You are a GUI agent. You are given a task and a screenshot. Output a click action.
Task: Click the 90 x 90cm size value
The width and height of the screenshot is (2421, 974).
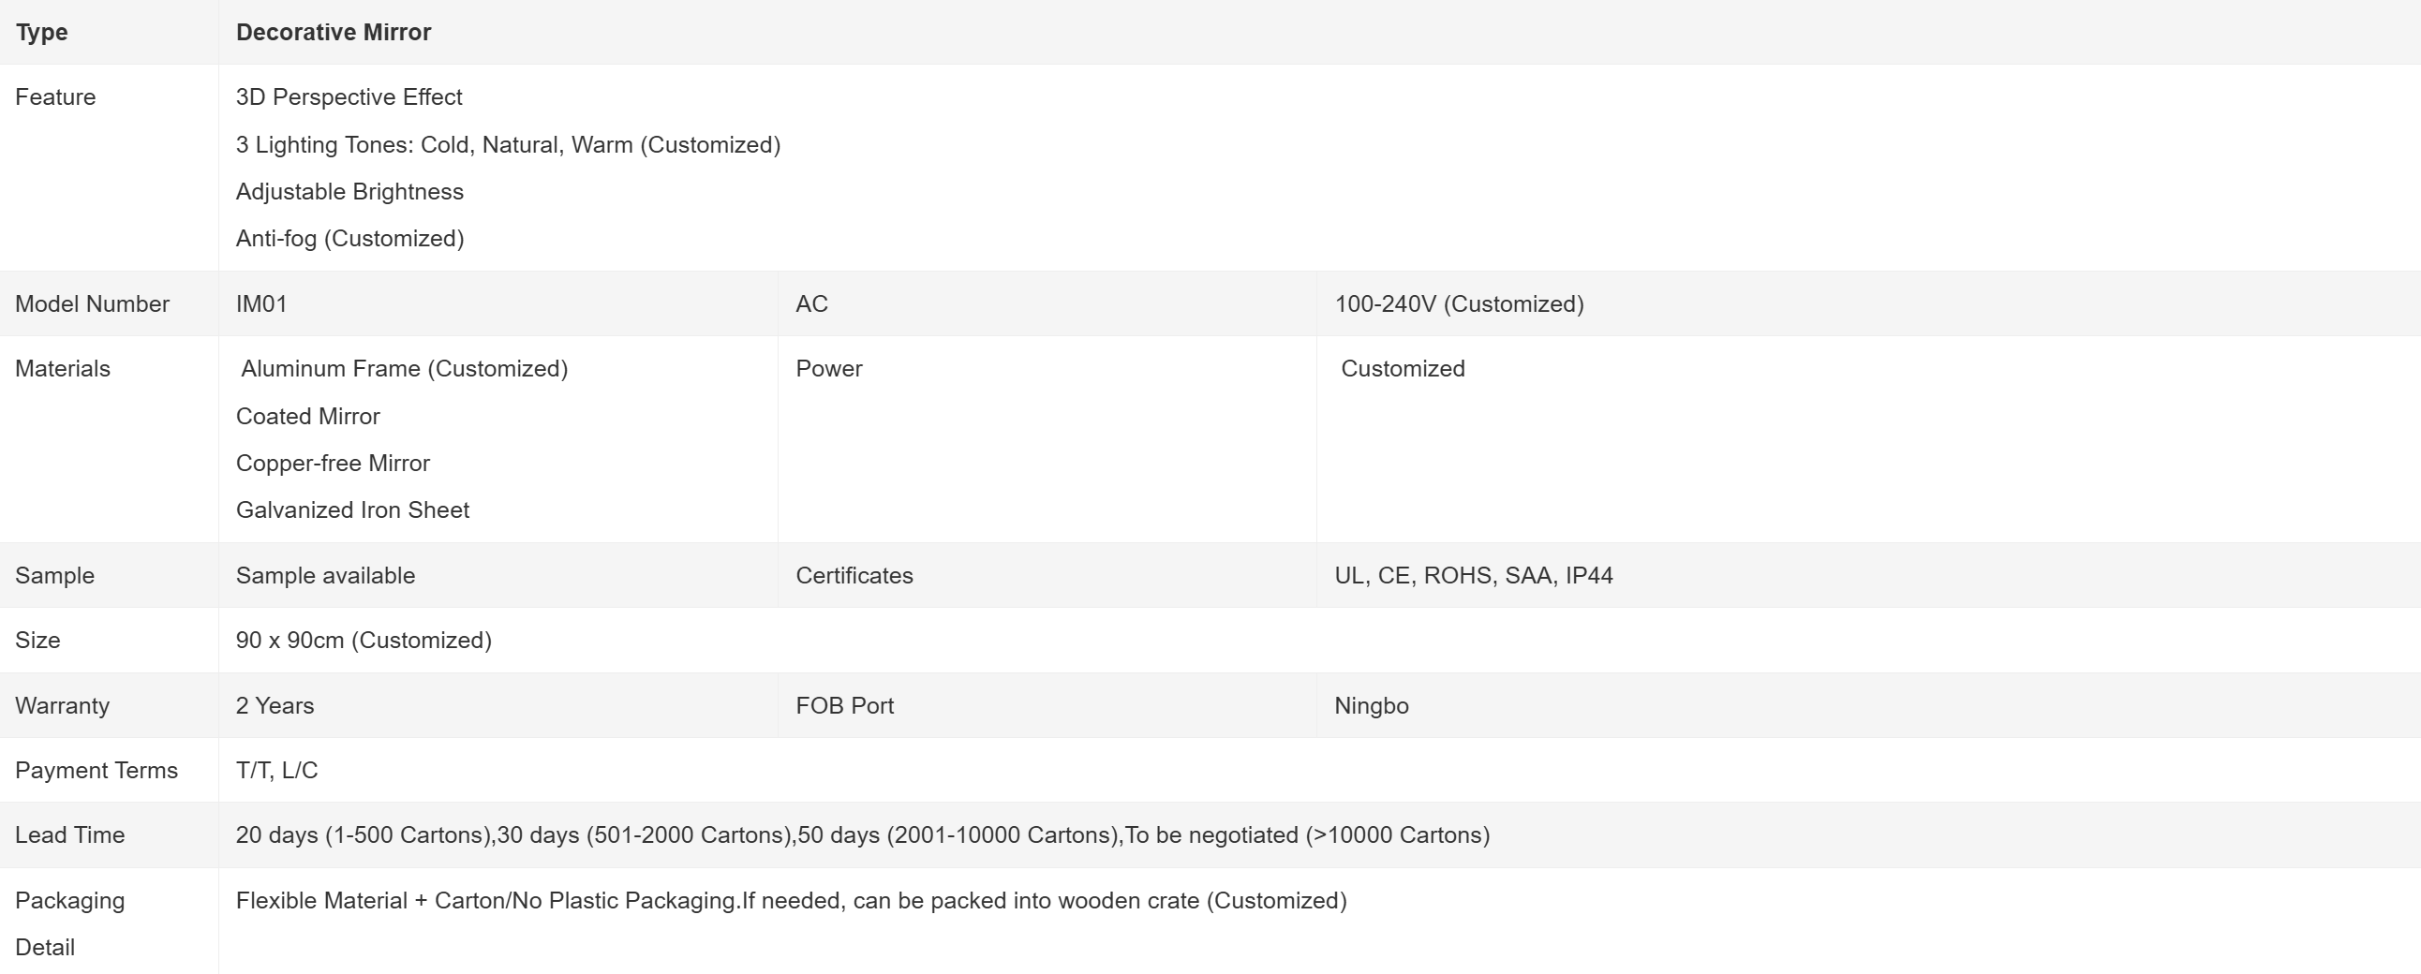point(364,640)
